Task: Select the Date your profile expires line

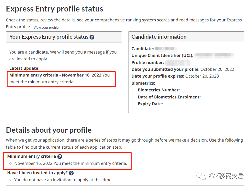Action: 175,76
